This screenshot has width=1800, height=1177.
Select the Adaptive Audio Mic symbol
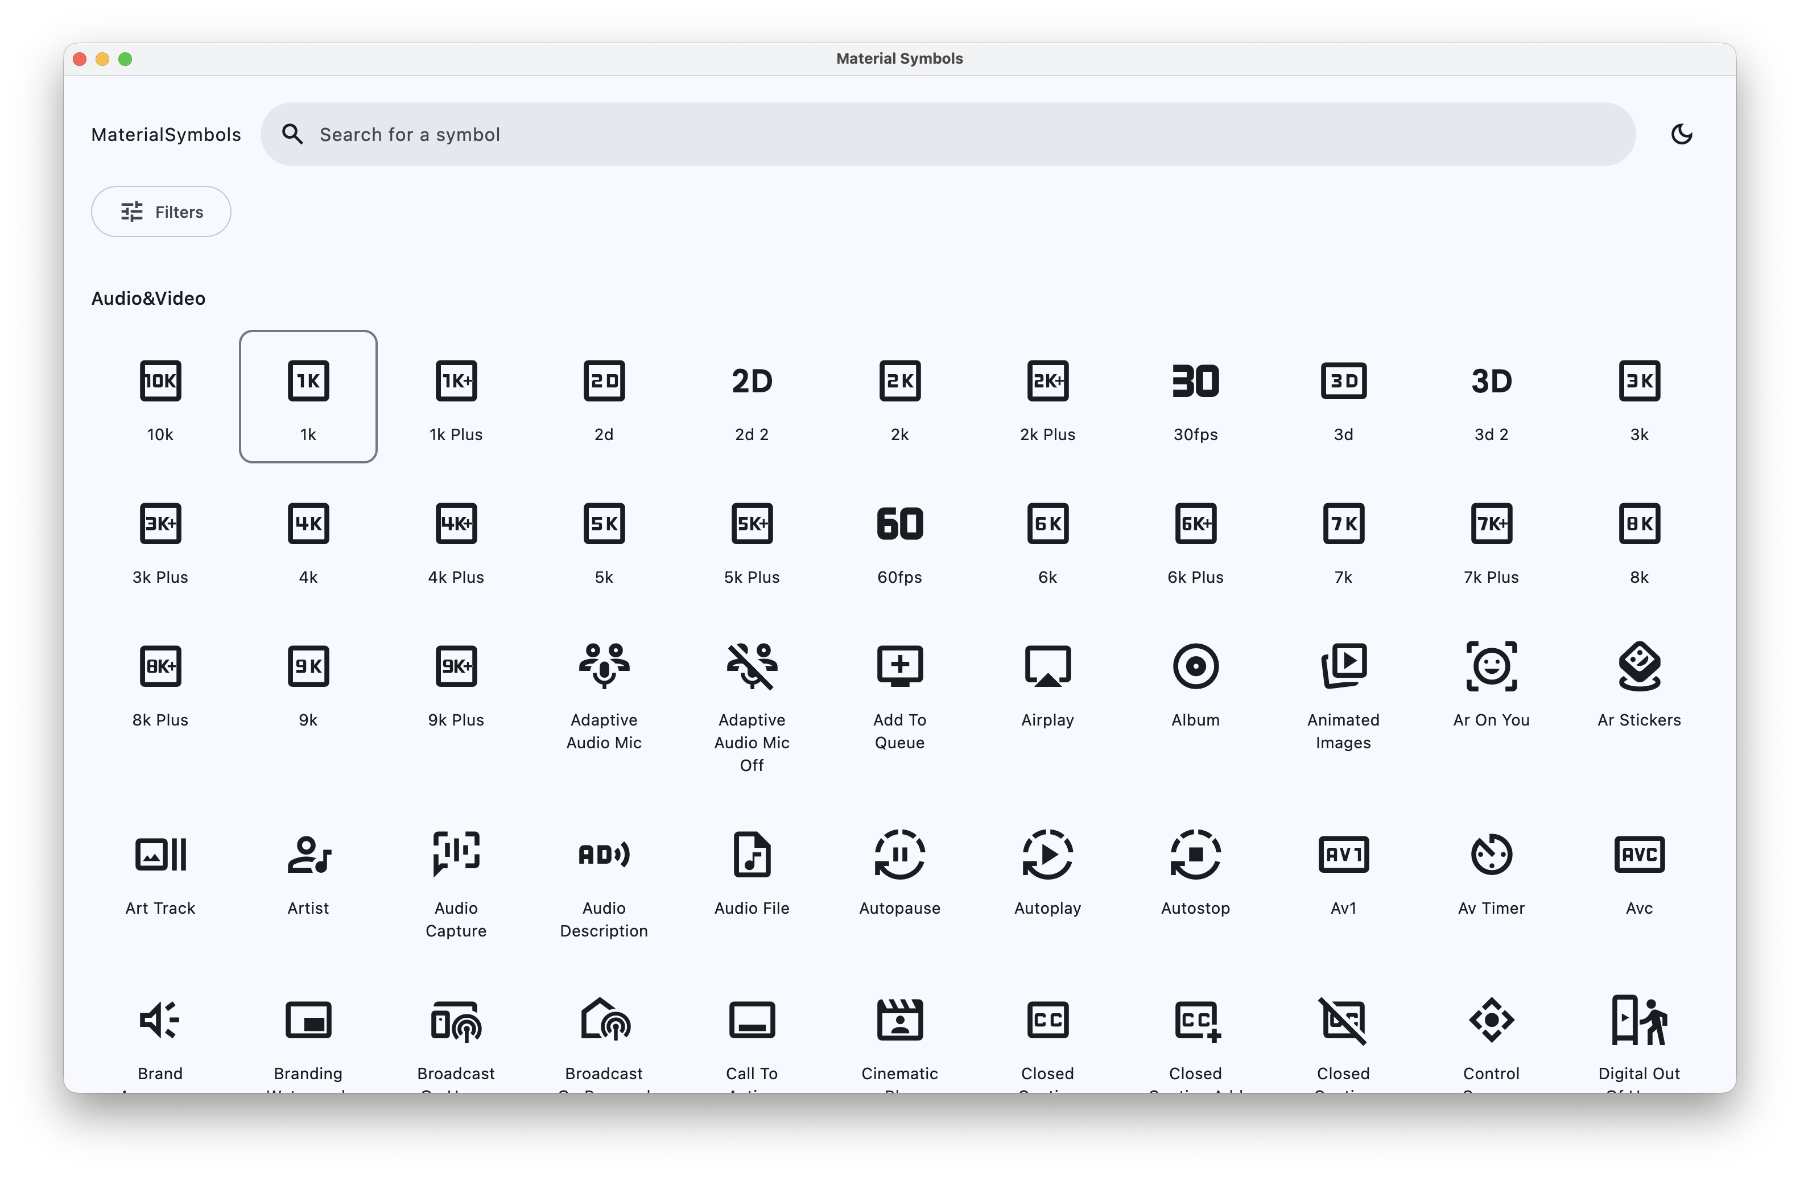pyautogui.click(x=604, y=666)
